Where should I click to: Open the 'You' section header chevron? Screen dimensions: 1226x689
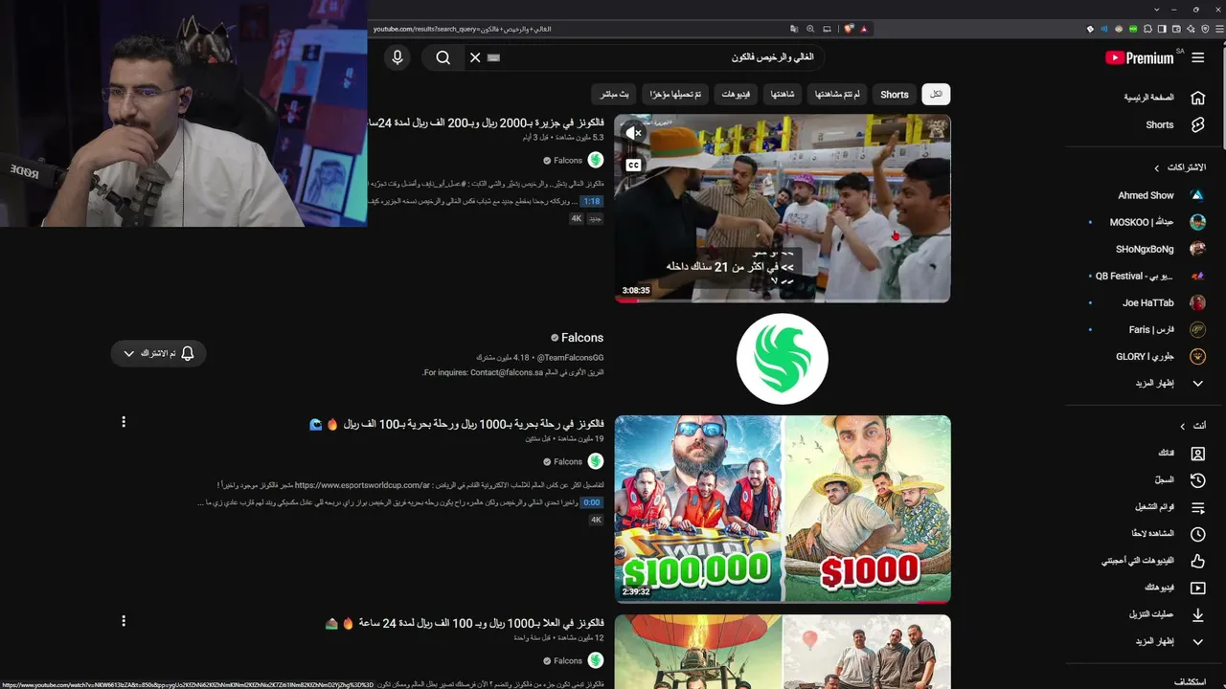click(1182, 426)
